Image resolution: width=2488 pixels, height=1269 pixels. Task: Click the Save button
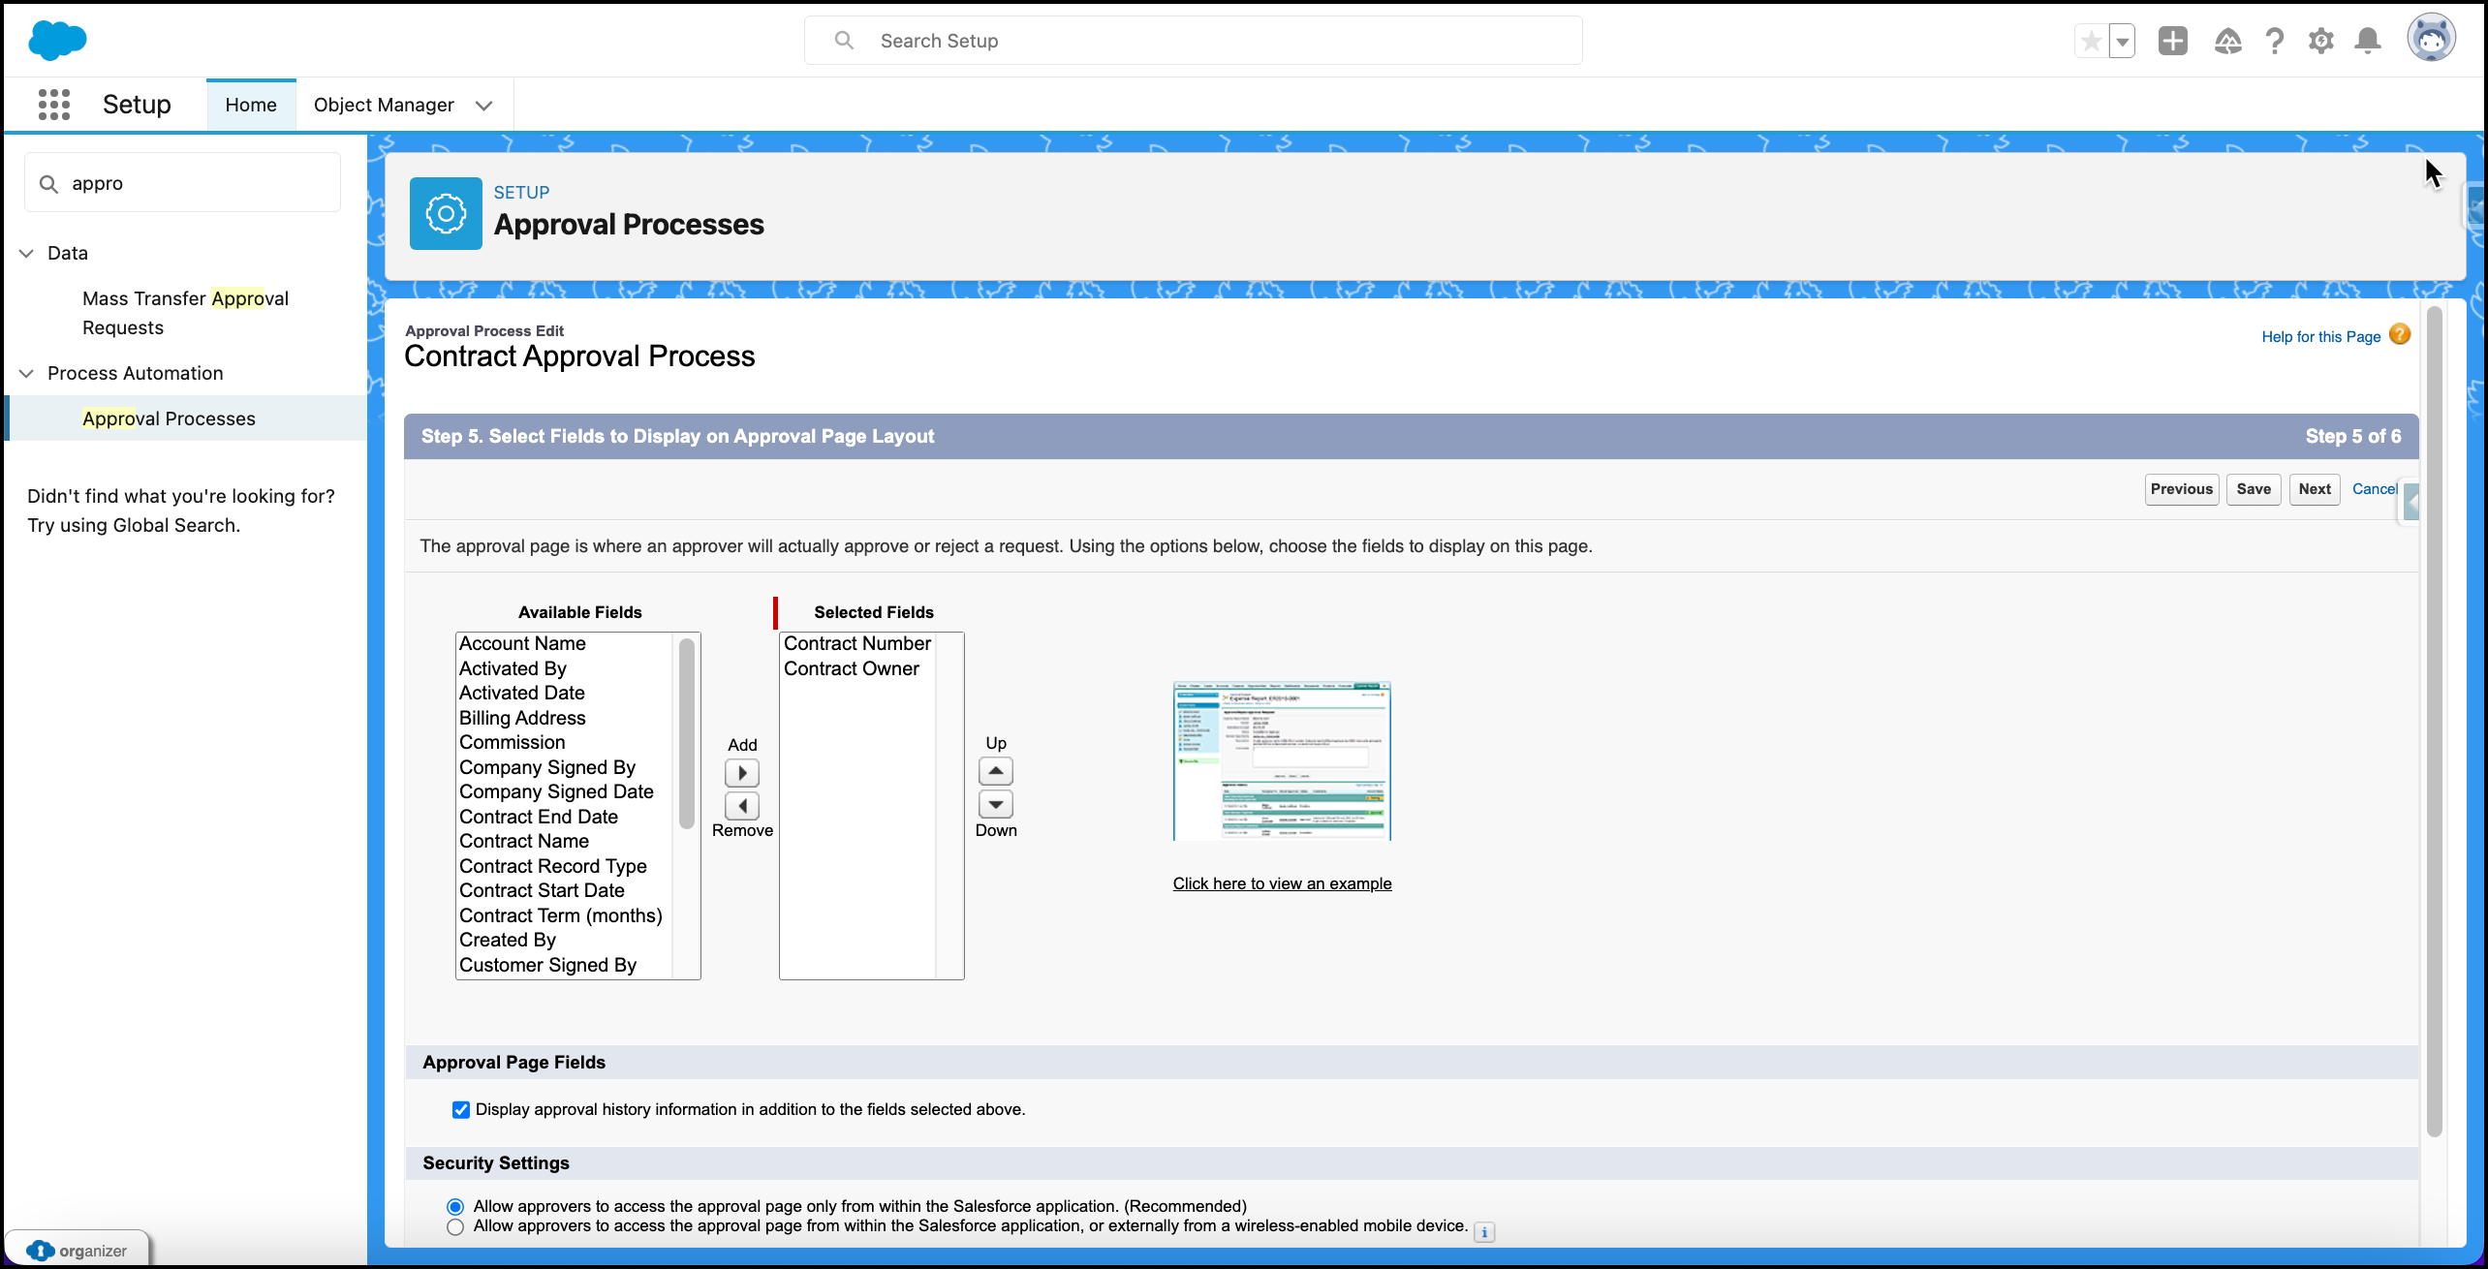click(2254, 489)
